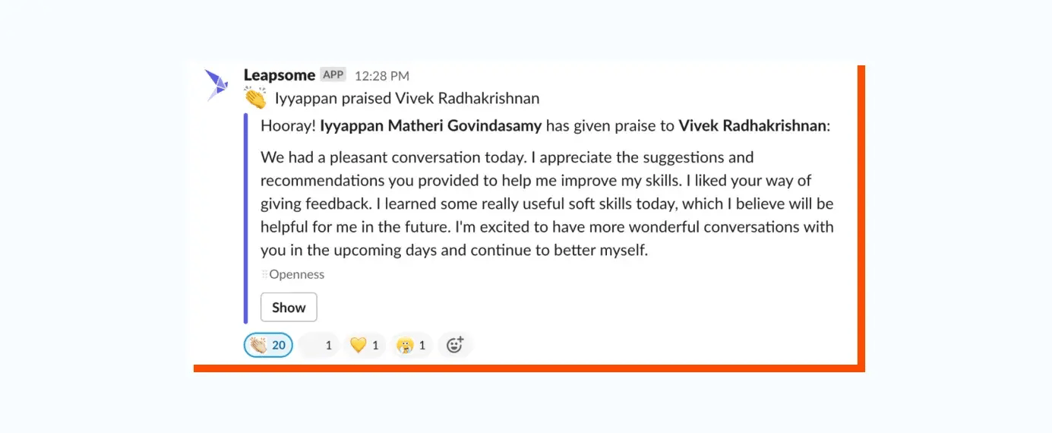Click the 'Iyyappan praised Vivek Radhakrishnan' headline
The width and height of the screenshot is (1052, 433).
(407, 98)
